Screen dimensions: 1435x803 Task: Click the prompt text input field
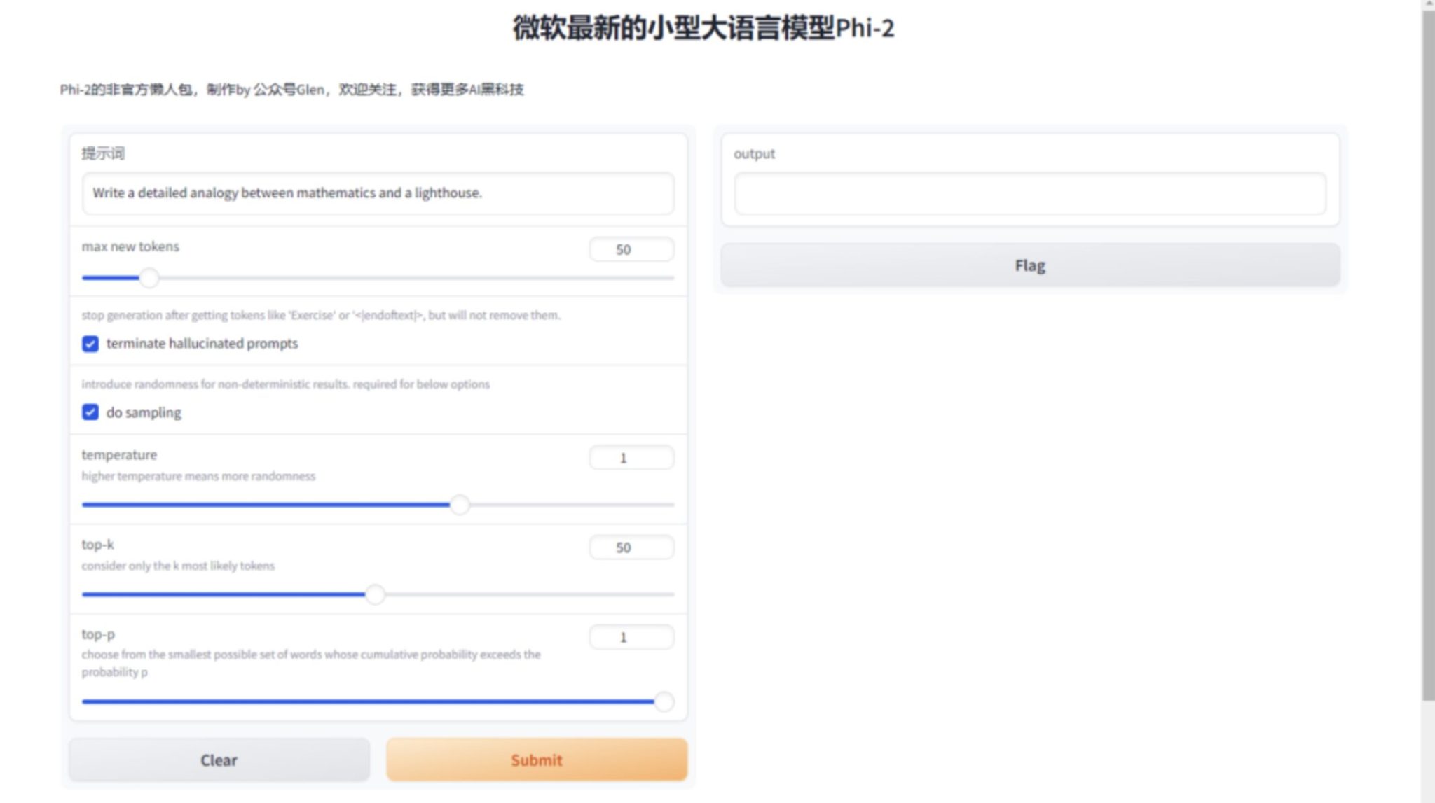[378, 193]
